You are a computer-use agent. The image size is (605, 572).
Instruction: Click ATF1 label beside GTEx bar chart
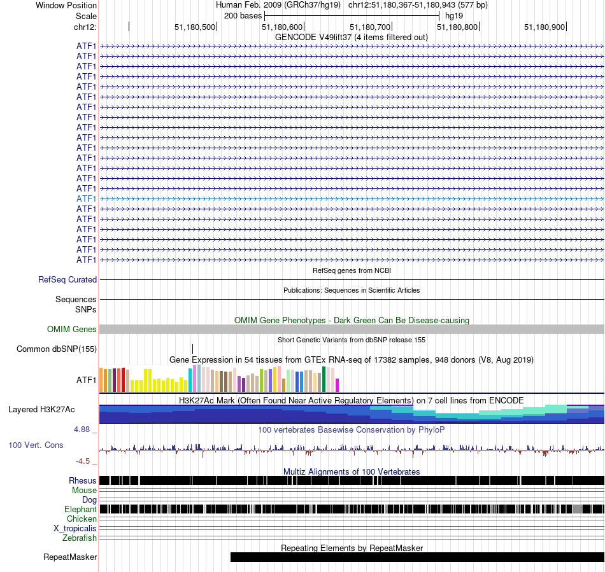86,380
